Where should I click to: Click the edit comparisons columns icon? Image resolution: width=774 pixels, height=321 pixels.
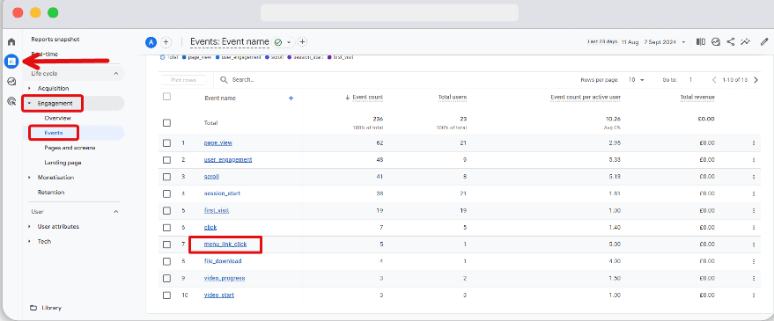[700, 42]
